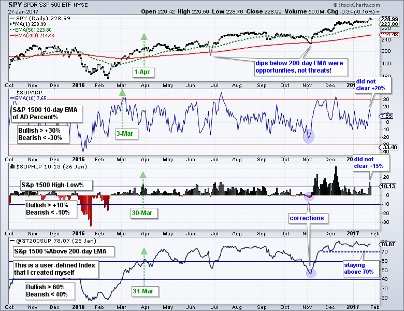Select the SPDR S&P 500 ETF name

(x=47, y=5)
